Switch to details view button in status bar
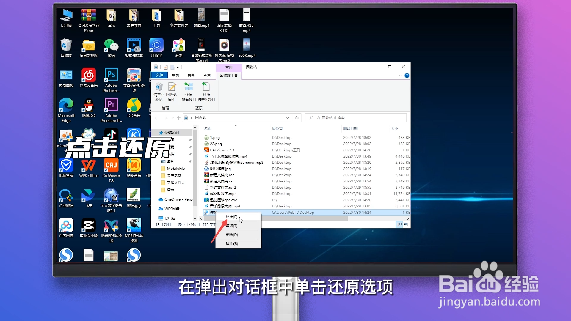 click(399, 224)
